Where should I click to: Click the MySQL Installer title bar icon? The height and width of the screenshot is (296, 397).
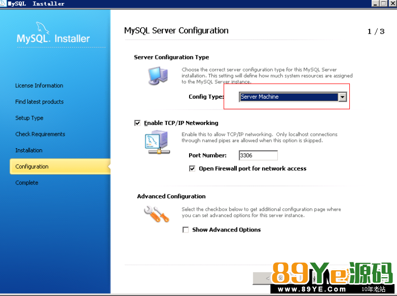[3, 3]
